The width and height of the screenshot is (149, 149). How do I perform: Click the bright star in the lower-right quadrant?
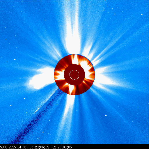(106, 116)
